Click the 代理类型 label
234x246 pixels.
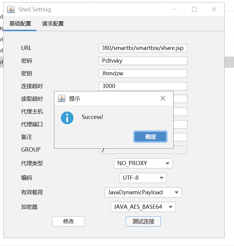[32, 163]
